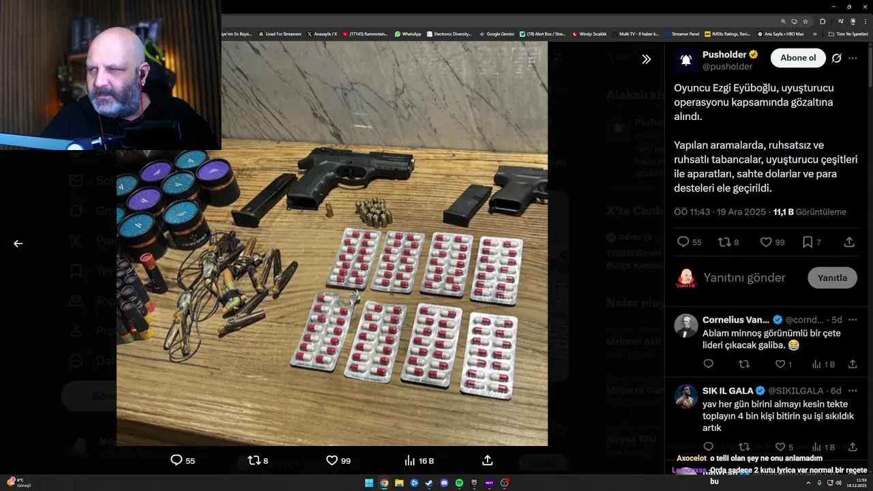Open the (17145) Rammstein bookmark

tap(366, 33)
